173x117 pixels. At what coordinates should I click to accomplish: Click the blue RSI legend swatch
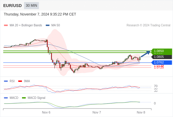click(6, 81)
